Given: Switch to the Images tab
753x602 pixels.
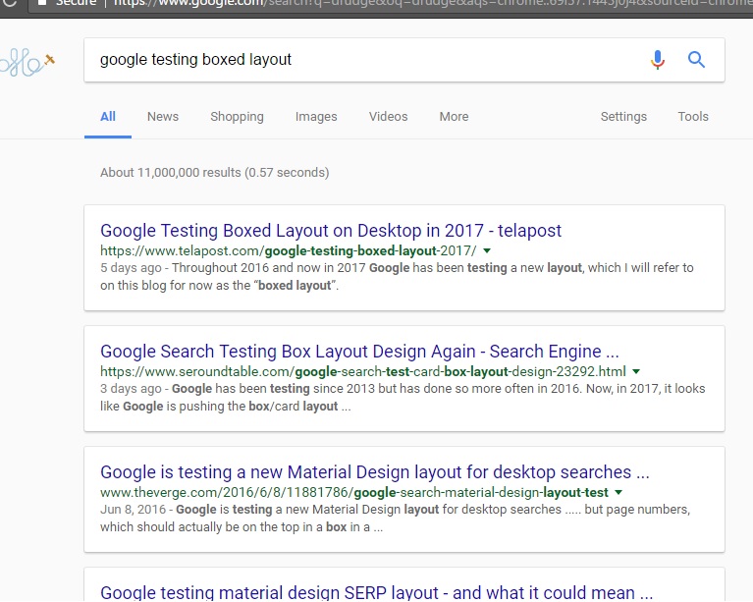Looking at the screenshot, I should click(x=316, y=117).
